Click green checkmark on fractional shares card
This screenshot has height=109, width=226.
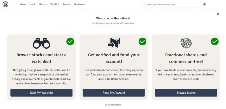point(215,41)
